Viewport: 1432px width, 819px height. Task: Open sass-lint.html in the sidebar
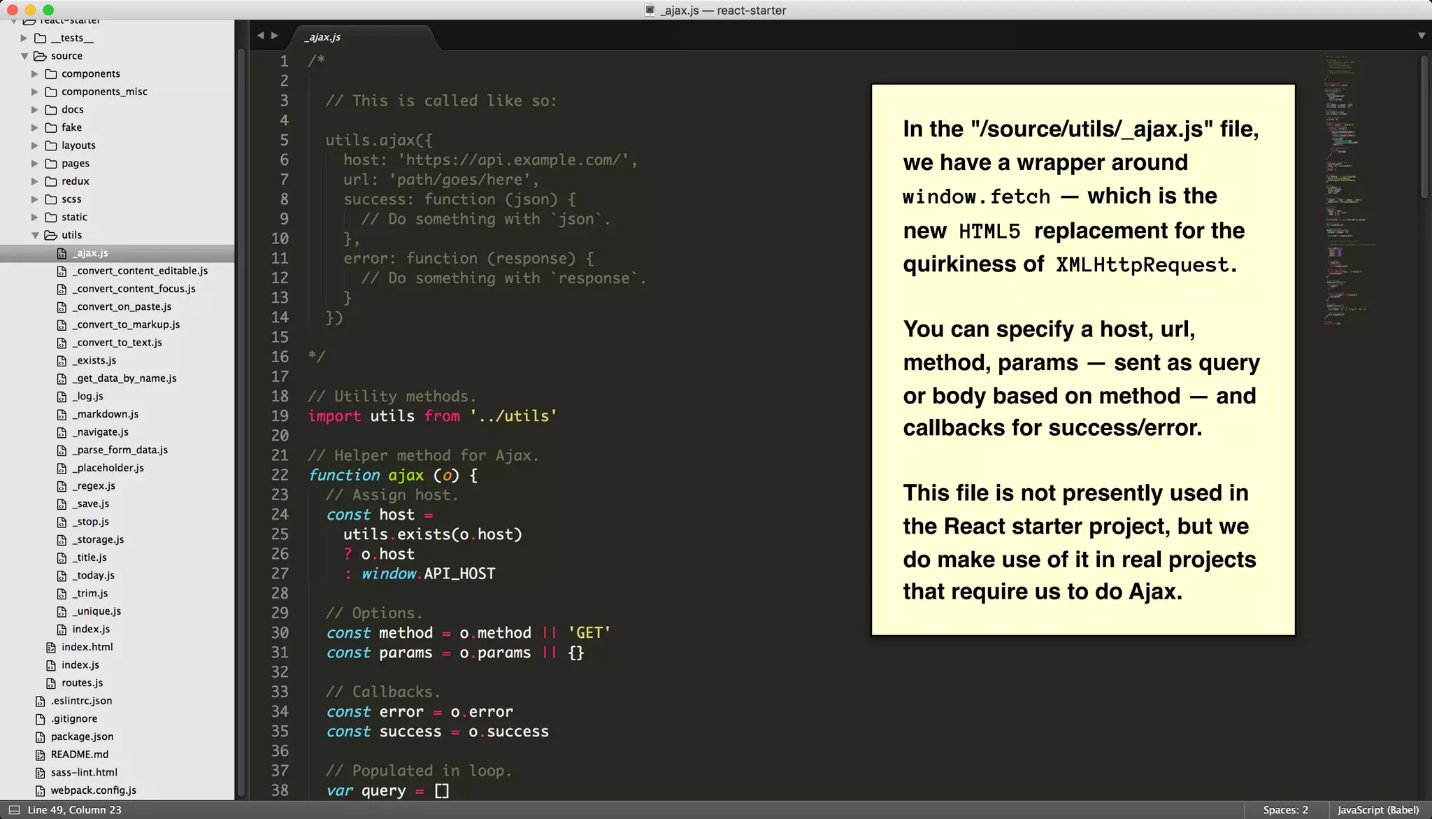click(84, 772)
